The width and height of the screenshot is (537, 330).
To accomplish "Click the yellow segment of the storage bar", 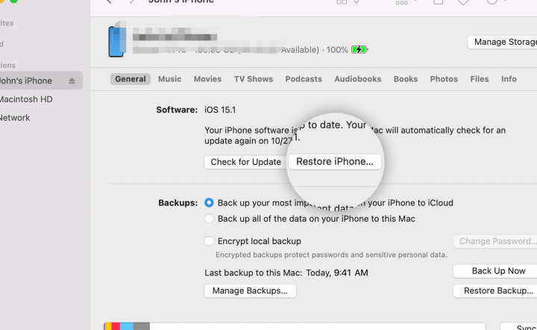I will [x=108, y=326].
